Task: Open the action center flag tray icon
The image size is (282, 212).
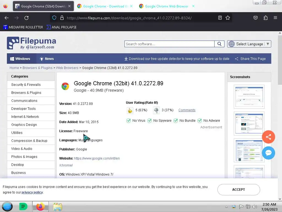Action: (x=241, y=207)
